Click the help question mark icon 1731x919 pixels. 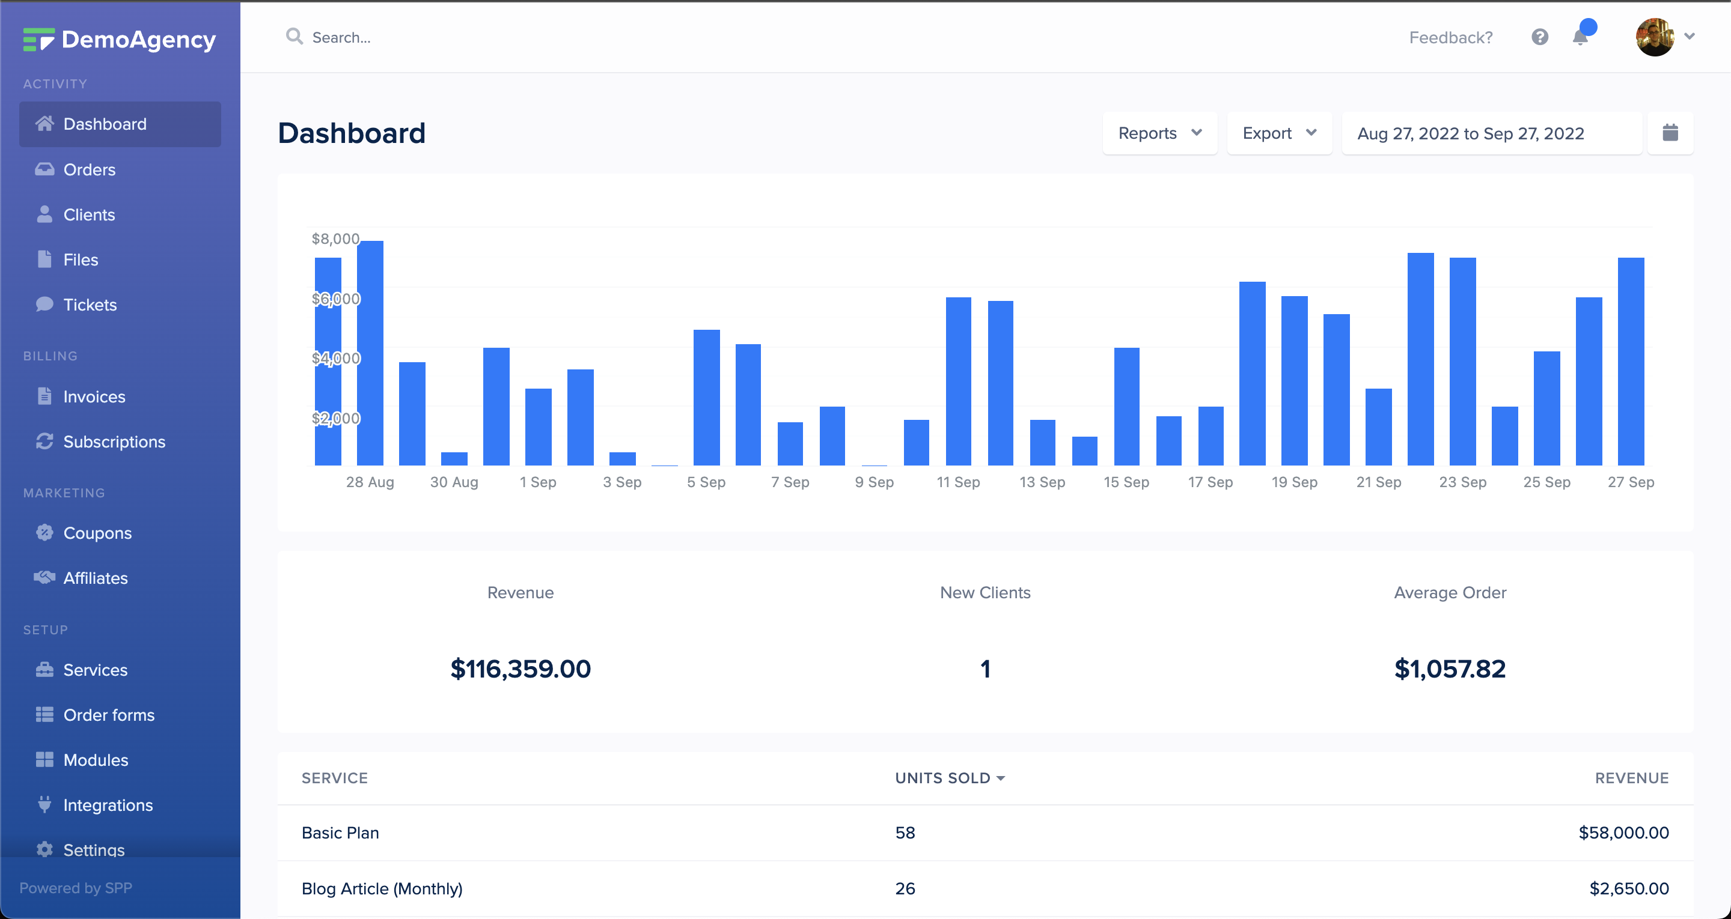1539,37
